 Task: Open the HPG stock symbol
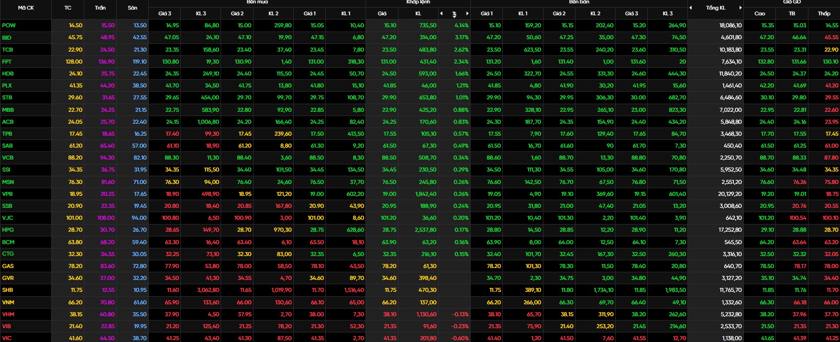click(x=8, y=230)
